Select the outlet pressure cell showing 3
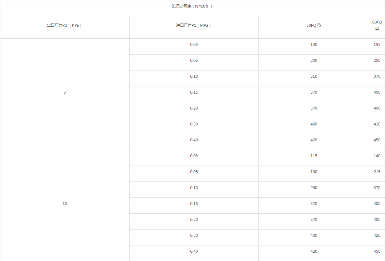 (65, 92)
